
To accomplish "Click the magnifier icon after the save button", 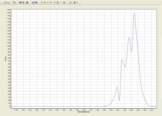I will click(14, 3).
